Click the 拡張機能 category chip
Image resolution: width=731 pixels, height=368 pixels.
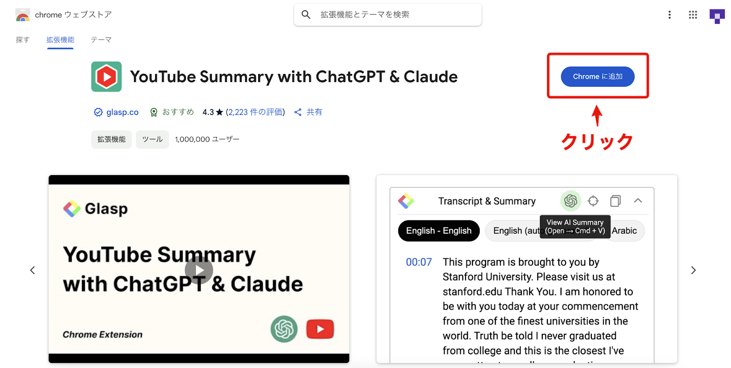coord(111,139)
